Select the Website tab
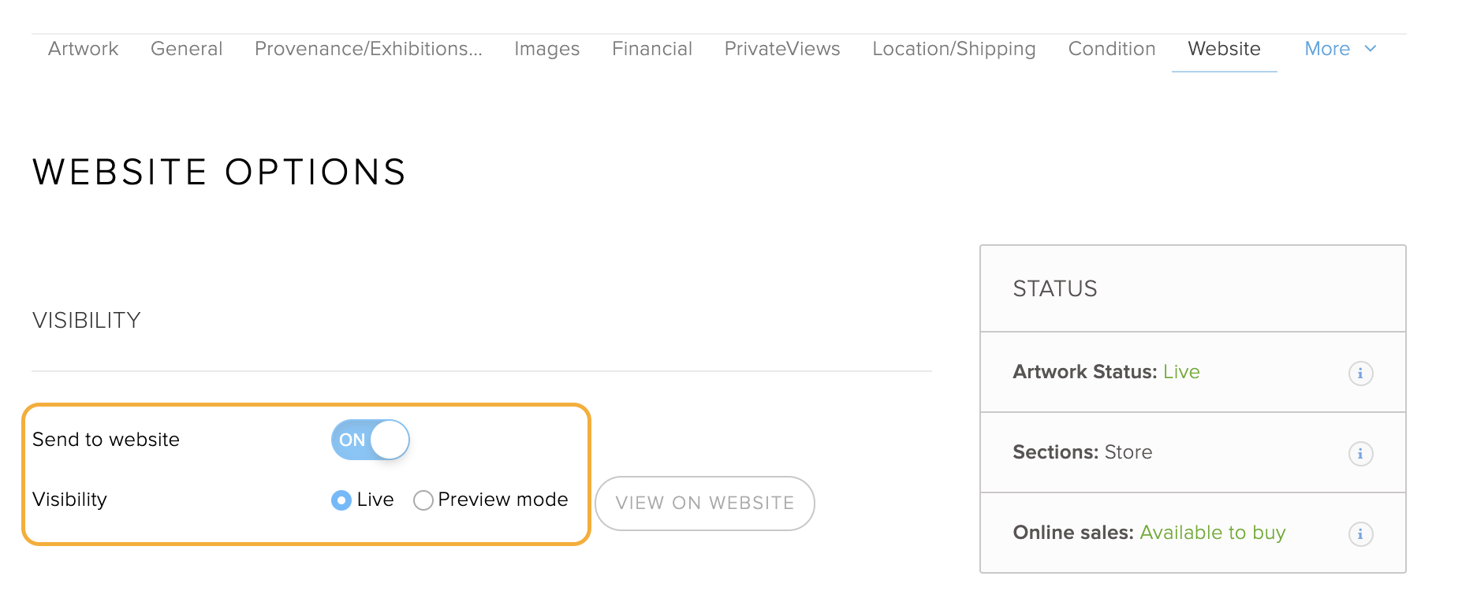Screen dimensions: 1462x602 (1225, 49)
